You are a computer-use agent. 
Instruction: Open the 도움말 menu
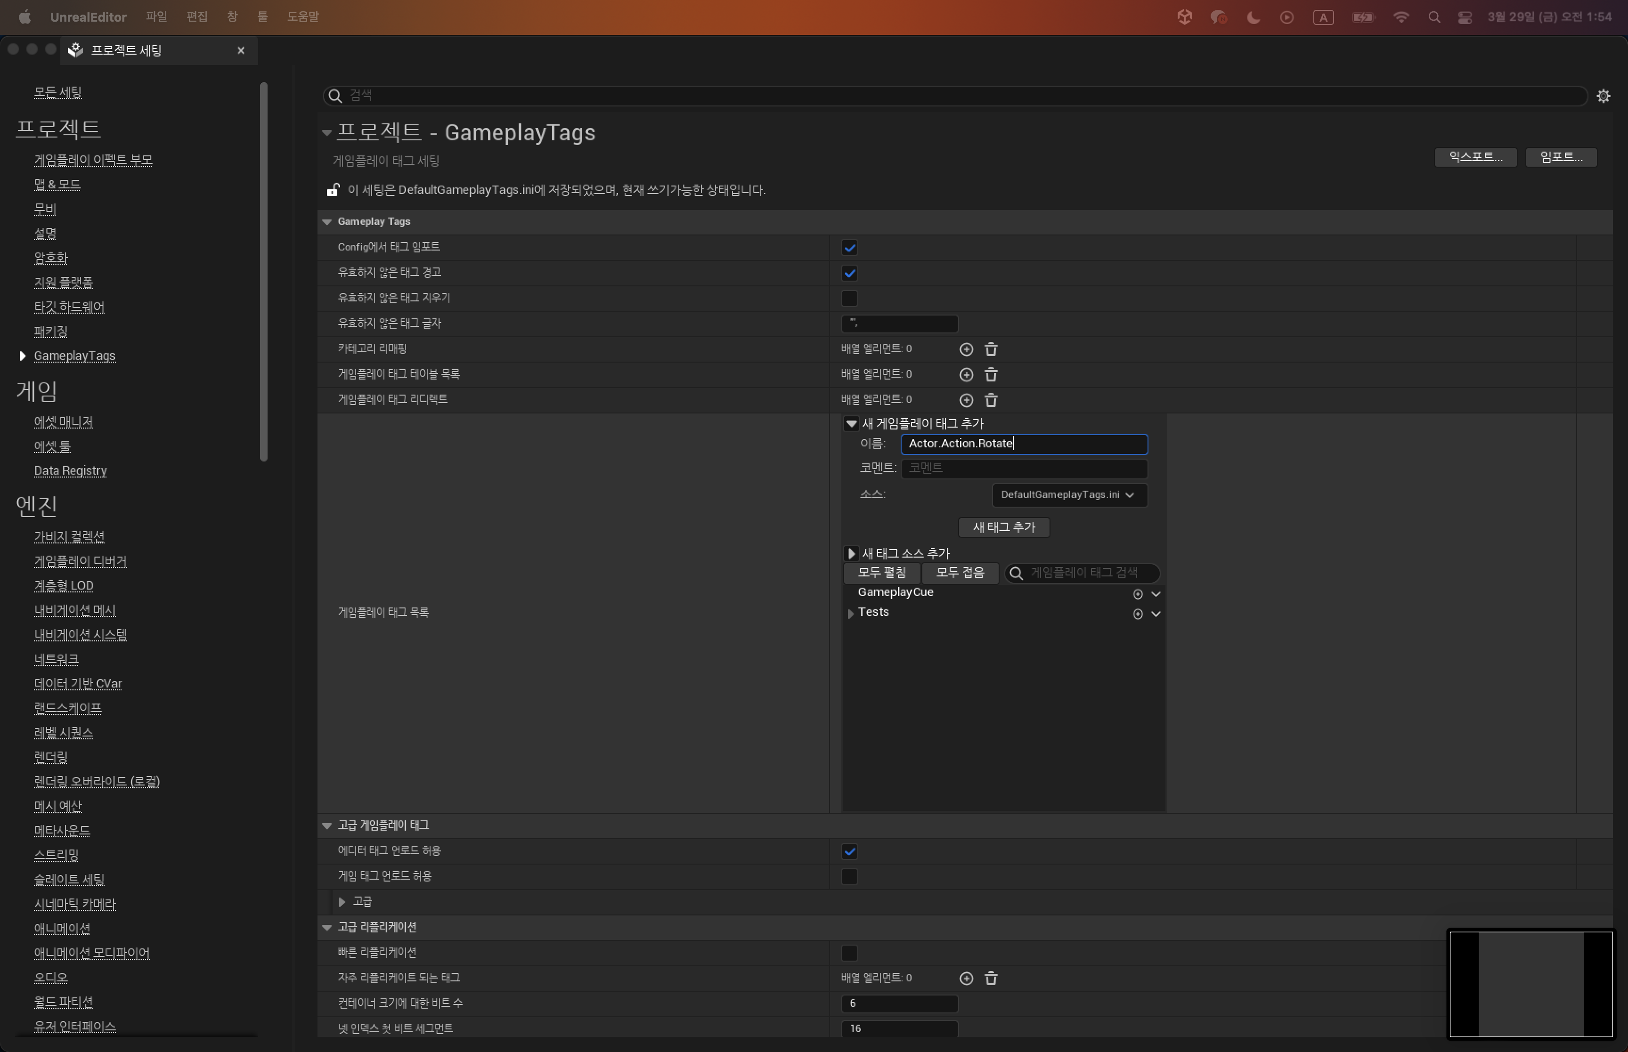(x=302, y=16)
